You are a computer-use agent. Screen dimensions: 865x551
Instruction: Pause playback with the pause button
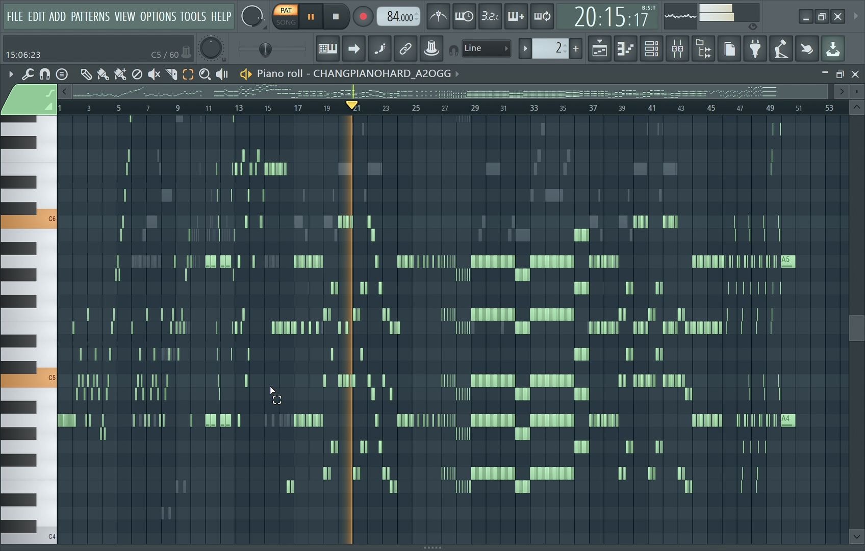311,16
